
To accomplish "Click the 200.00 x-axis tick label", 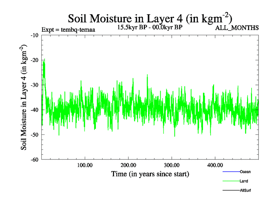I will click(128, 165).
